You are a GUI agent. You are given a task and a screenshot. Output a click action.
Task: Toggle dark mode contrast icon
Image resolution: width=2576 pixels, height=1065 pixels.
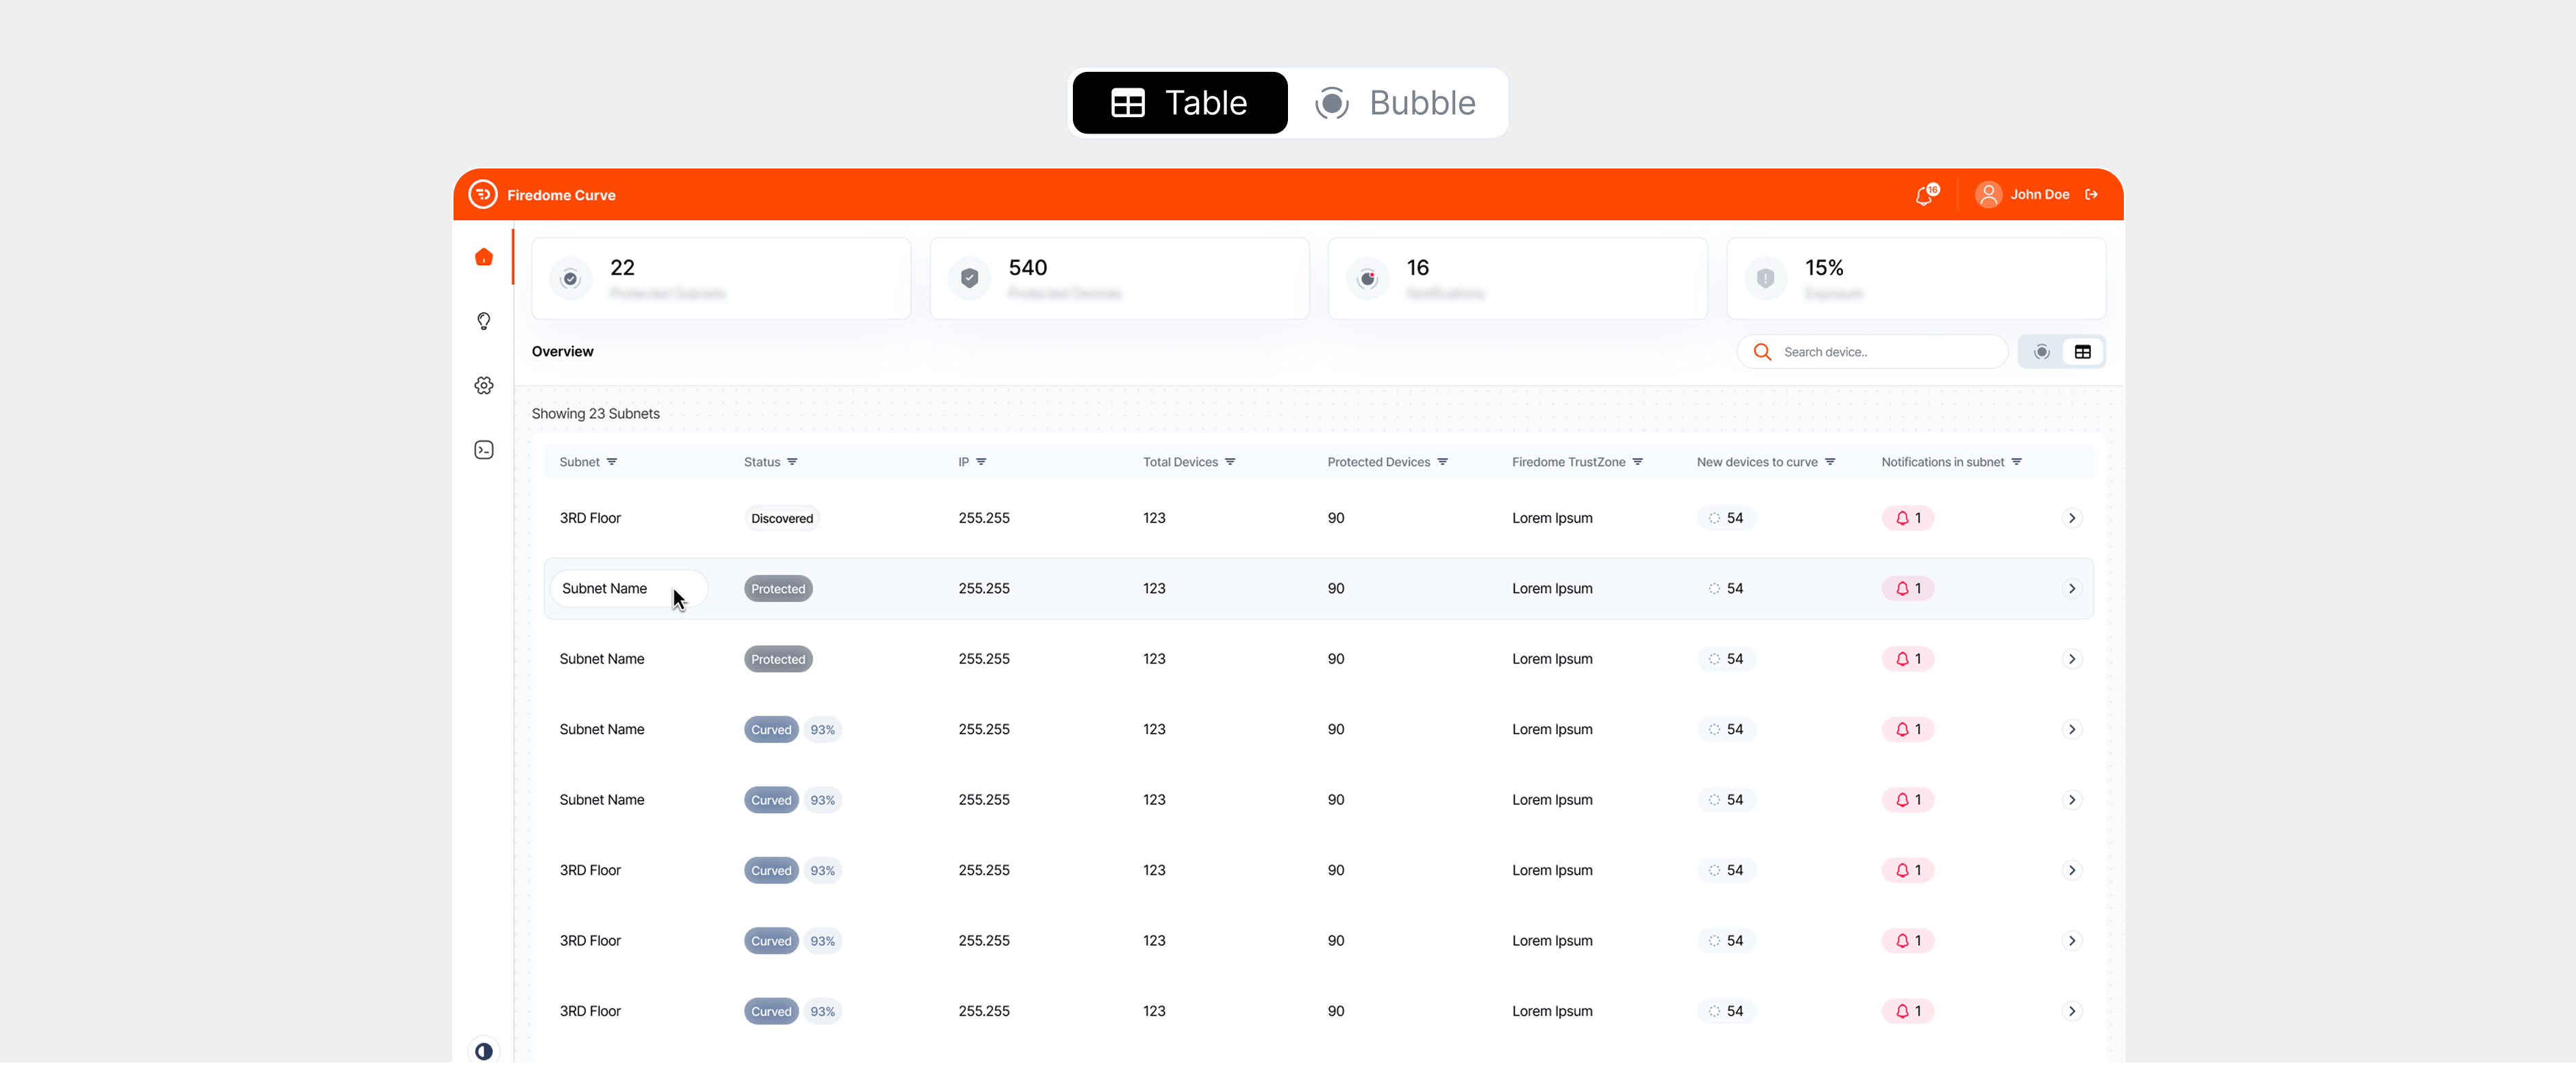(484, 1050)
